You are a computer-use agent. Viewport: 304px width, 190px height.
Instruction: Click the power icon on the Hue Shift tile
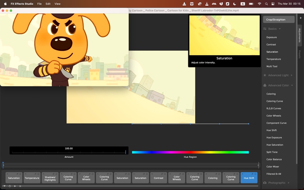click(255, 174)
